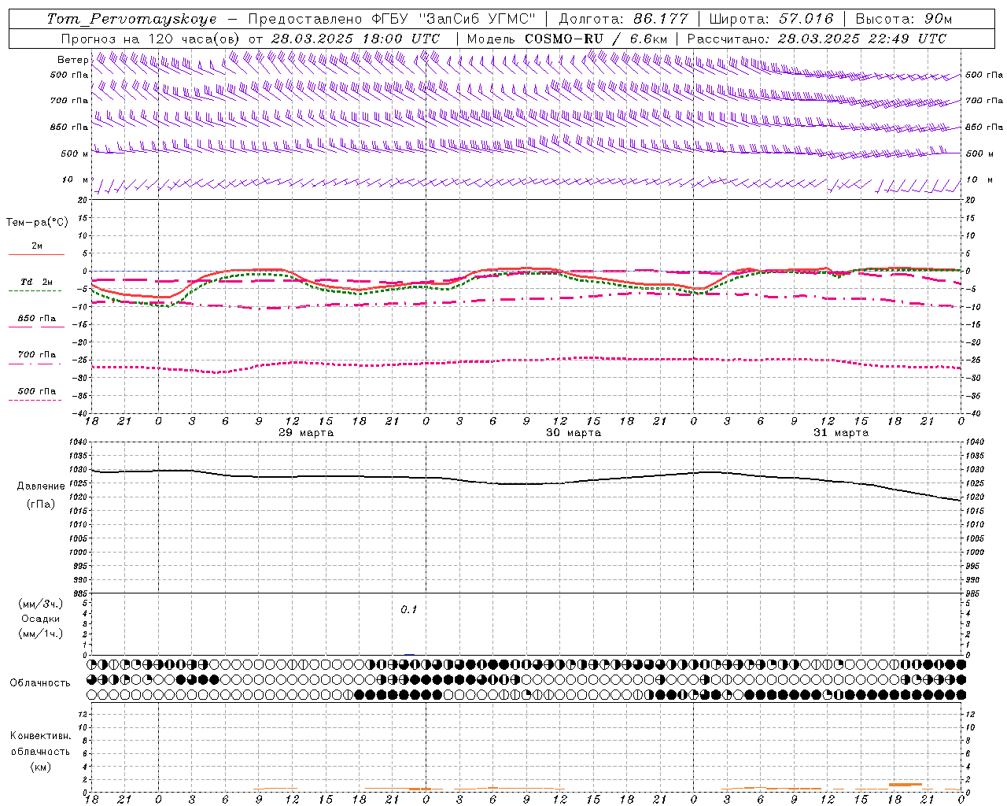Click the "Модель COSMO-RU / 6.6км" model text
This screenshot has height=806, width=1007.
(x=567, y=39)
